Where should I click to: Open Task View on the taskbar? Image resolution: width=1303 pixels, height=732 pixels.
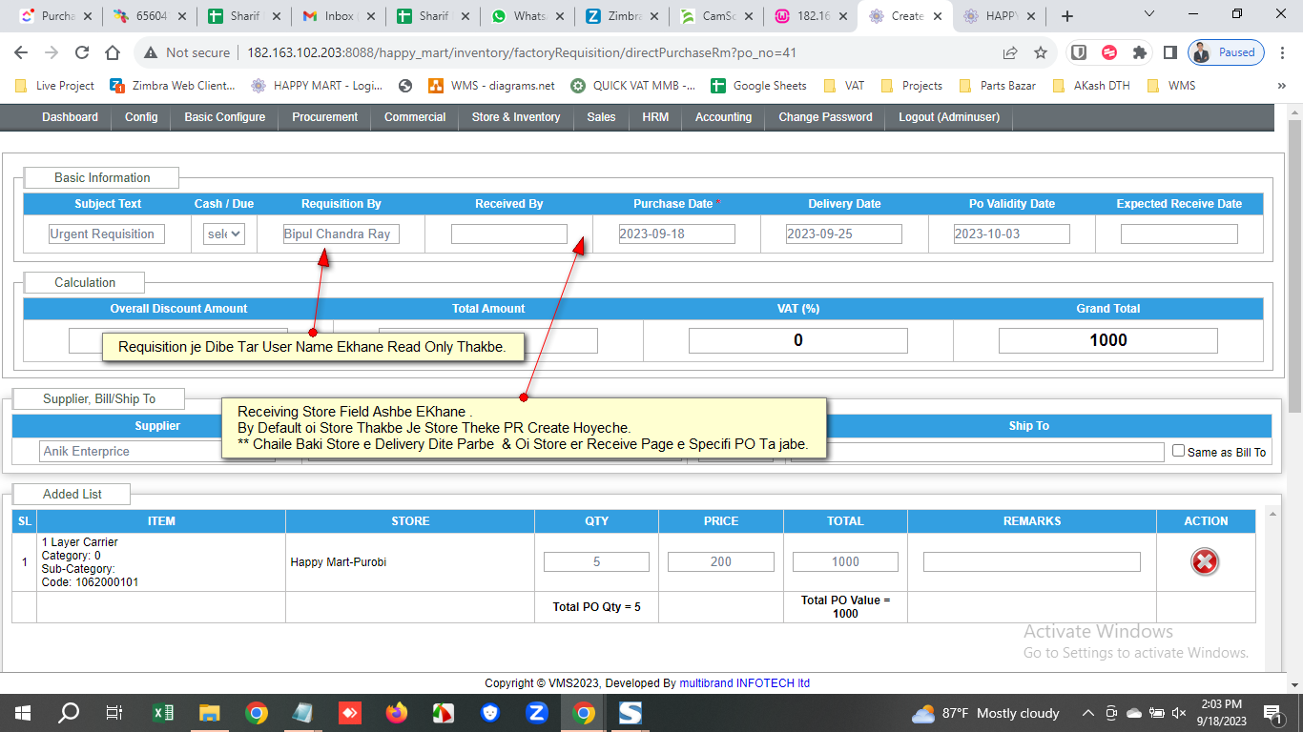click(114, 713)
